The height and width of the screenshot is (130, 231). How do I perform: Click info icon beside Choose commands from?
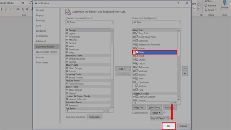coord(92,18)
